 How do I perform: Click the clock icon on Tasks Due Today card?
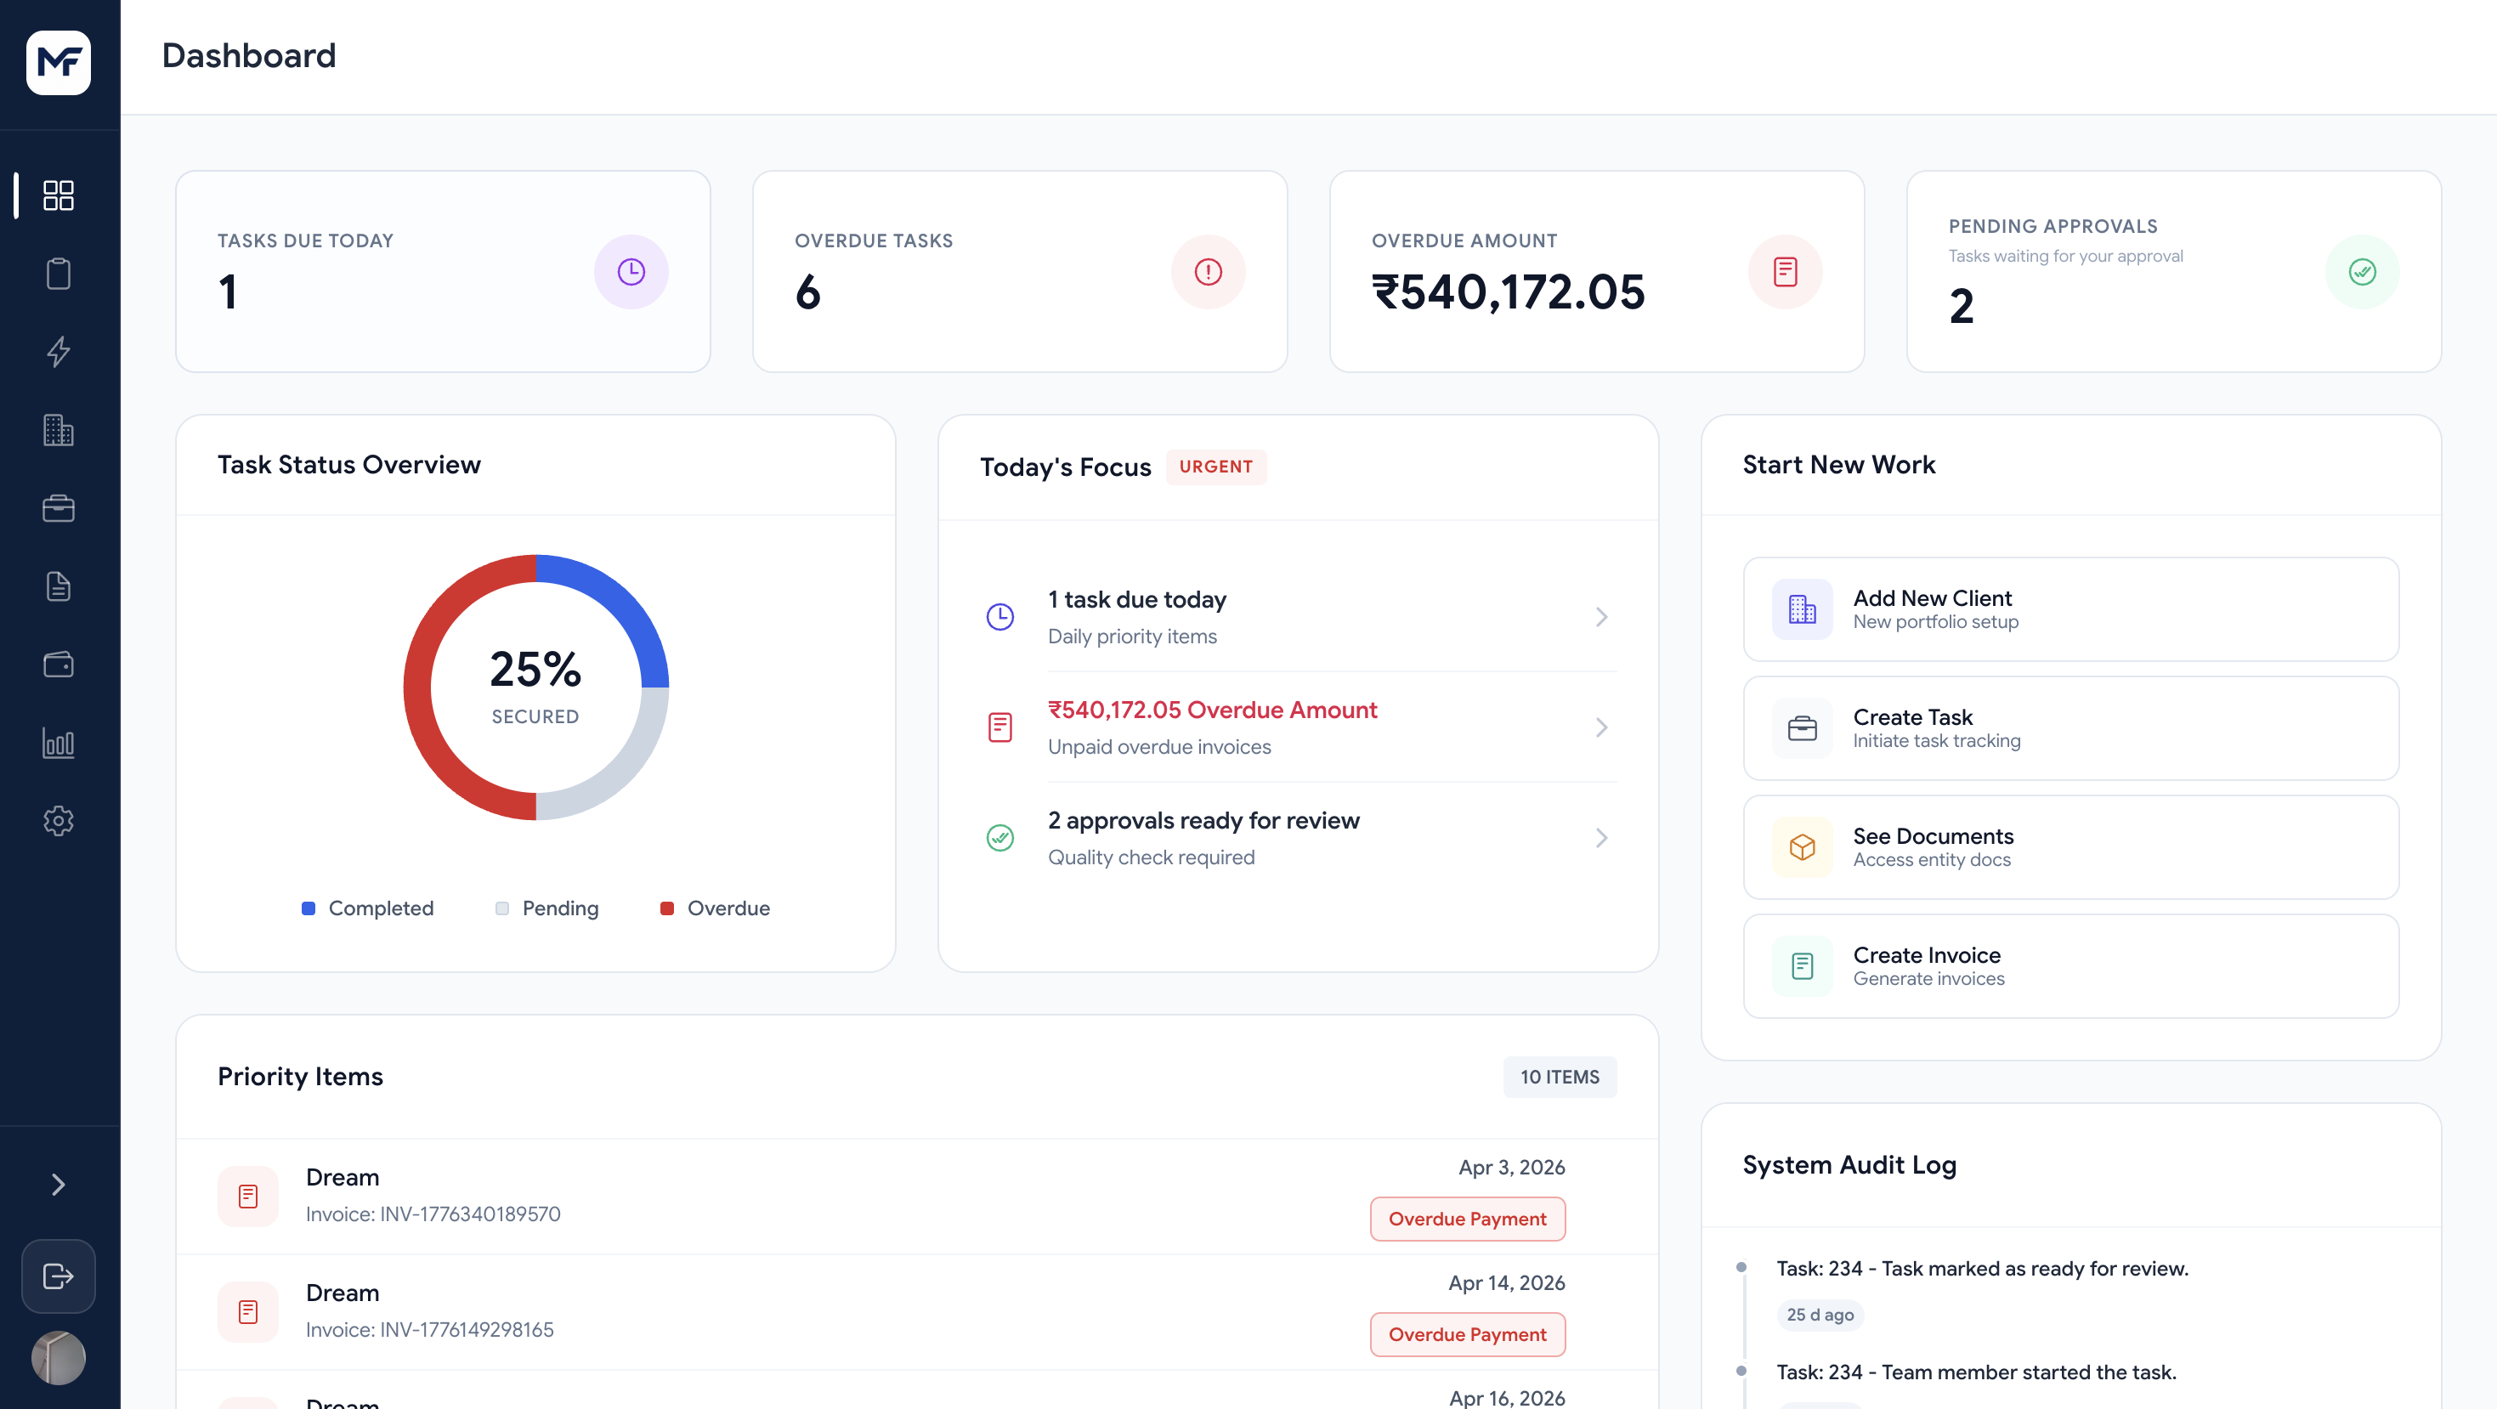(631, 272)
